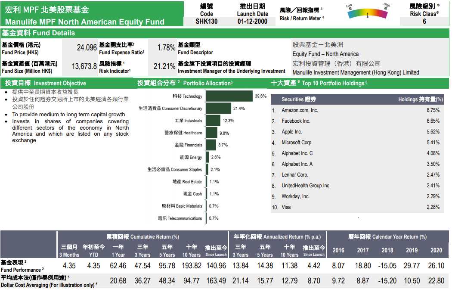
Task: Click 'Manulife Investment Management (Hong Kong) Limited'
Action: 356,72
